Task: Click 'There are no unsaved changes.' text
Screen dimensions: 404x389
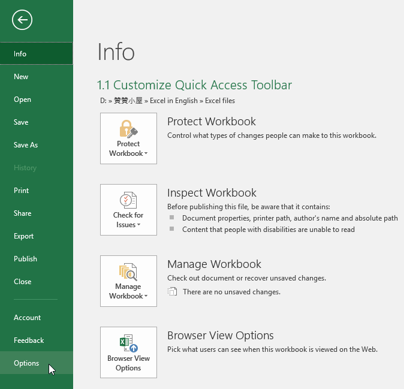Action: (231, 292)
